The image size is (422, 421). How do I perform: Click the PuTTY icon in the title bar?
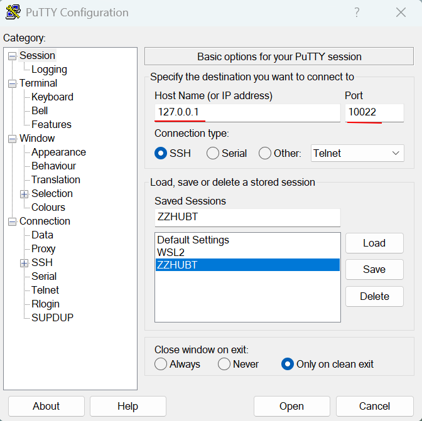coord(13,12)
